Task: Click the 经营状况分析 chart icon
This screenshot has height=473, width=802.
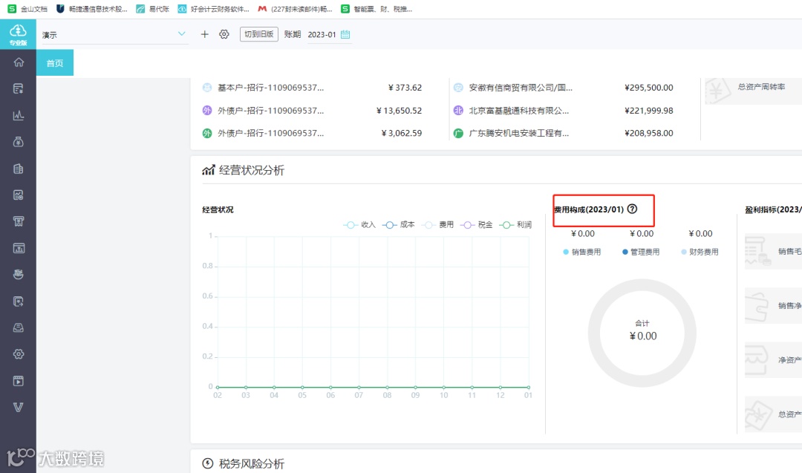Action: point(208,170)
